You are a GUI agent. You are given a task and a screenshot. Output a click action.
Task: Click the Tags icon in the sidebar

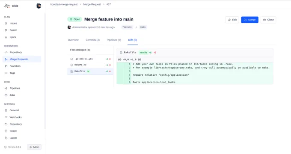click(6, 73)
